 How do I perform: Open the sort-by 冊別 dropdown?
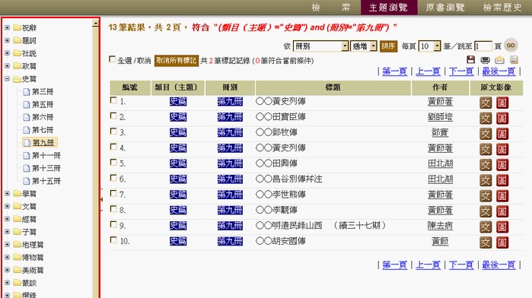[x=320, y=46]
